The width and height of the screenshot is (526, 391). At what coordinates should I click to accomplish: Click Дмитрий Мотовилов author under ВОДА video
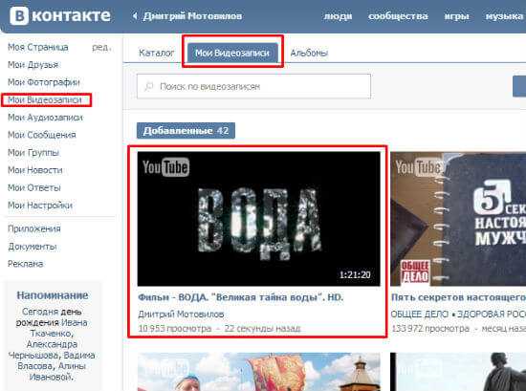coord(181,315)
